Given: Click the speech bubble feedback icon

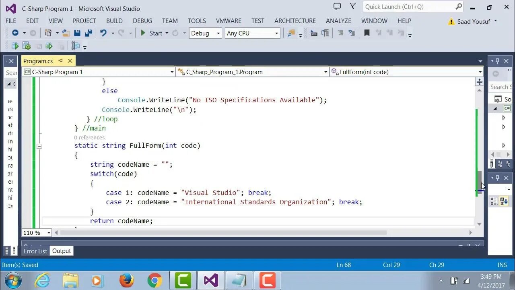Looking at the screenshot, I should pyautogui.click(x=337, y=6).
